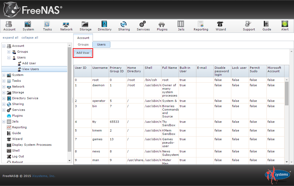This screenshot has width=294, height=186.
Task: Select the root username cell
Action: coord(100,80)
